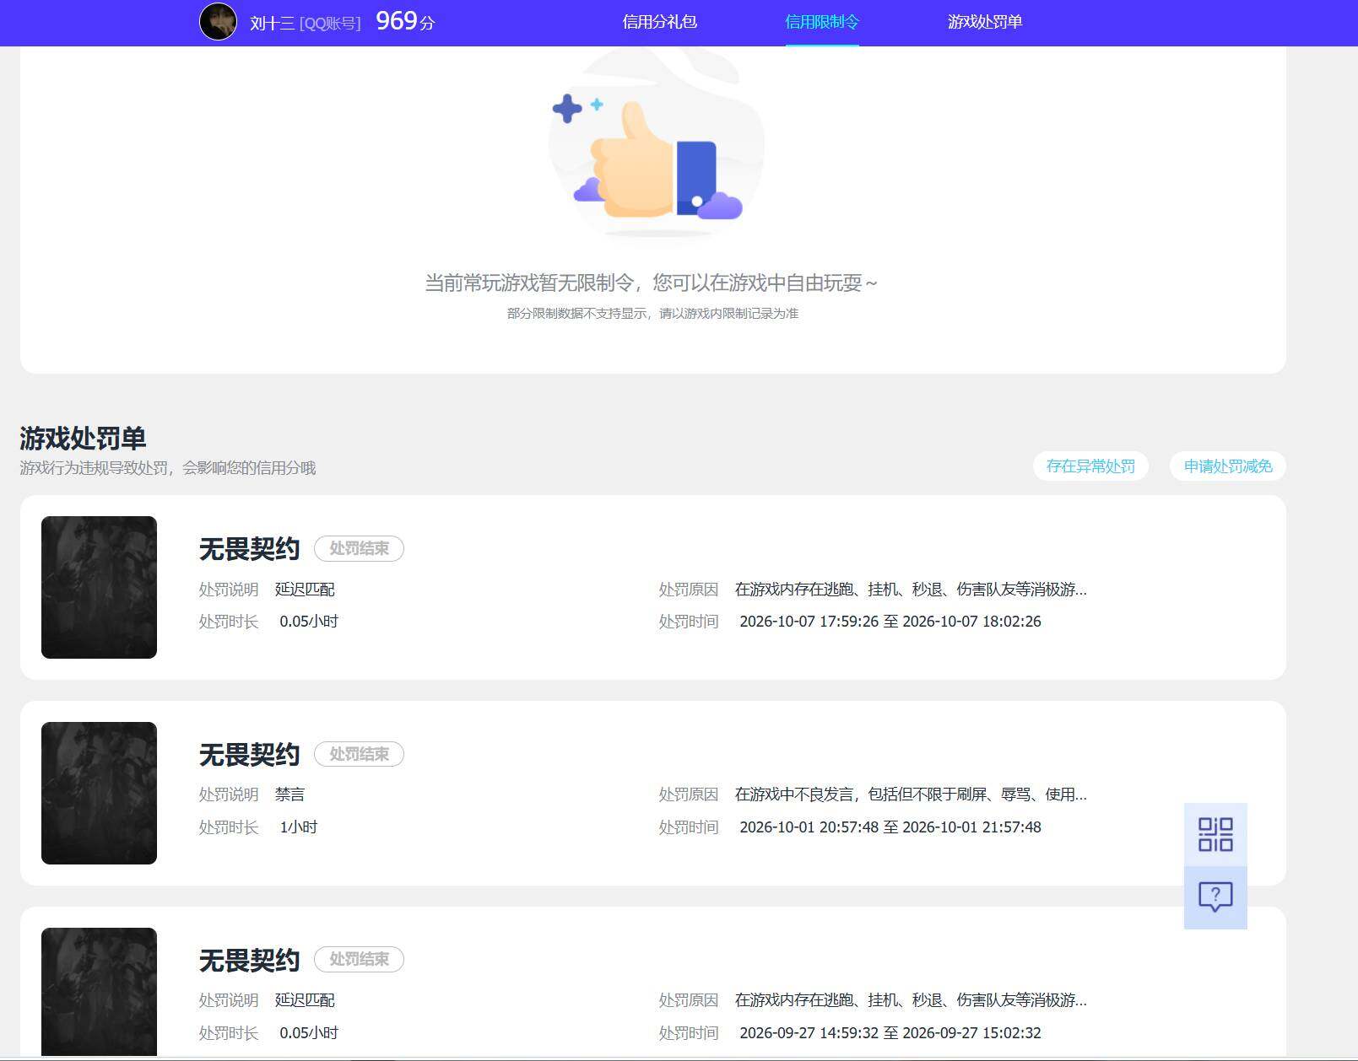Open thumbnail of 2026-10-07 penalty card
This screenshot has height=1061, width=1358.
(x=99, y=587)
